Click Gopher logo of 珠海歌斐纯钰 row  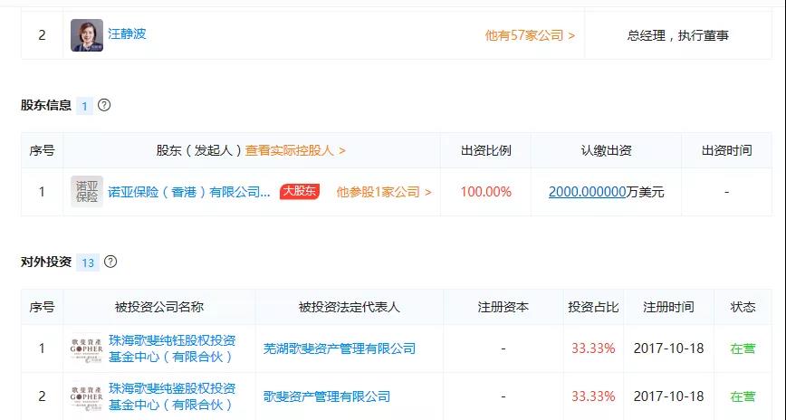pyautogui.click(x=87, y=348)
